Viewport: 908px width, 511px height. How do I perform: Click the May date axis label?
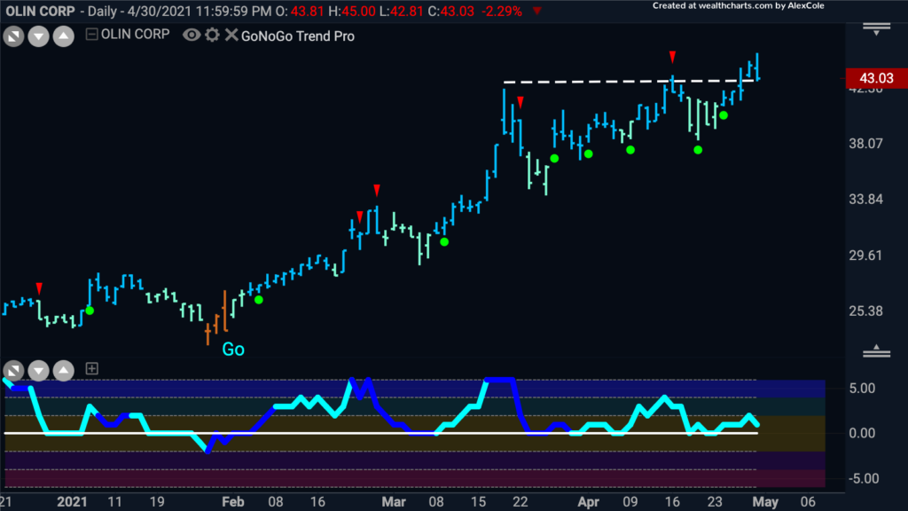point(765,502)
